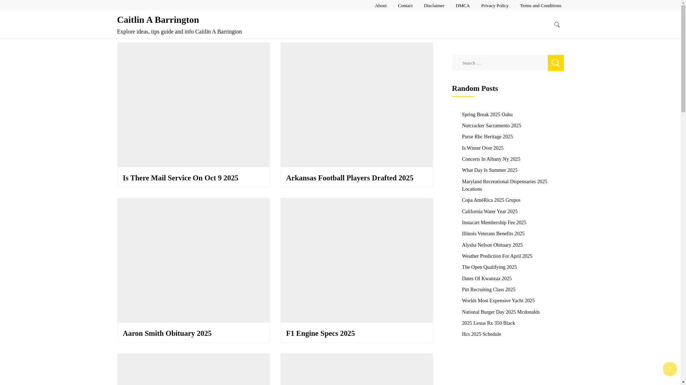The width and height of the screenshot is (686, 385).
Task: Open The Open Qualifying 2025 link
Action: click(489, 267)
